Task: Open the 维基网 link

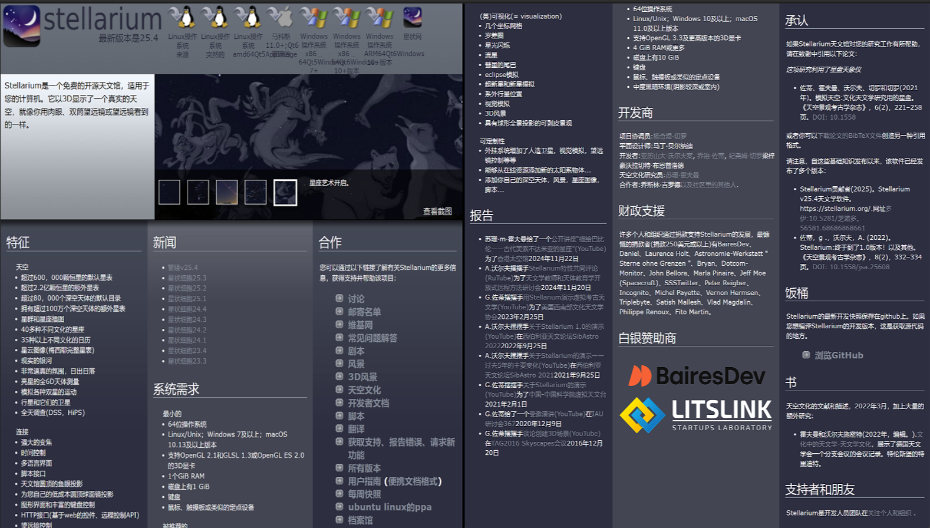Action: [360, 325]
